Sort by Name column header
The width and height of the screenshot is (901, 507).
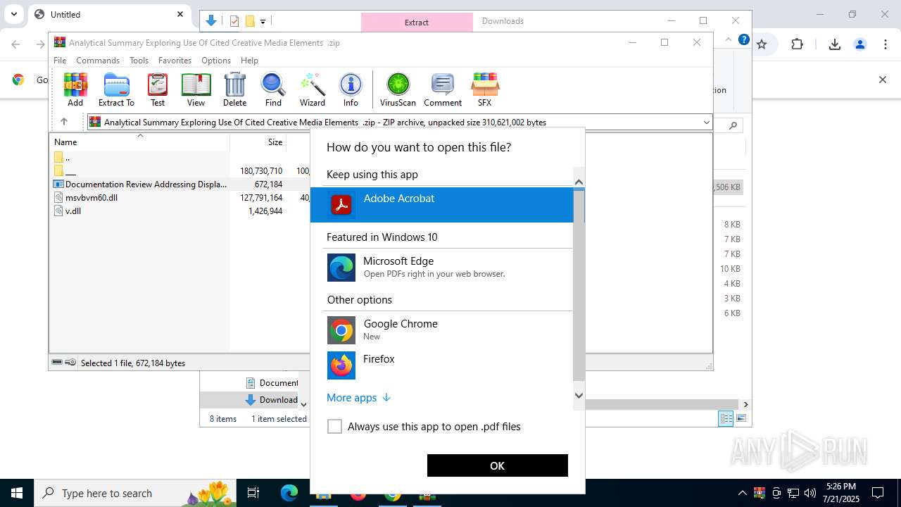139,142
